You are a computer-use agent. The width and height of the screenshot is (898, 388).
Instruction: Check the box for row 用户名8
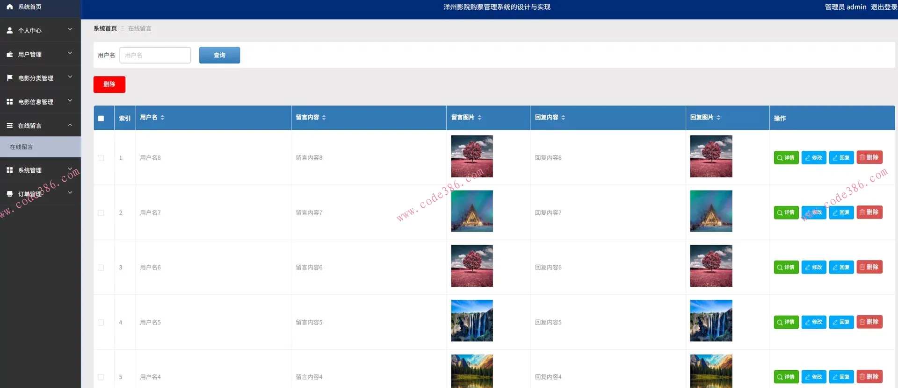[101, 158]
